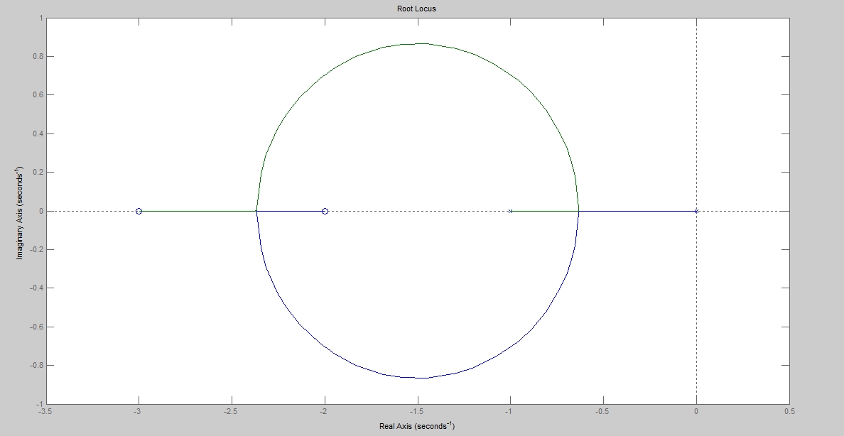This screenshot has width=844, height=436.
Task: Click the "0.2" imaginary axis tick label
Action: click(38, 173)
